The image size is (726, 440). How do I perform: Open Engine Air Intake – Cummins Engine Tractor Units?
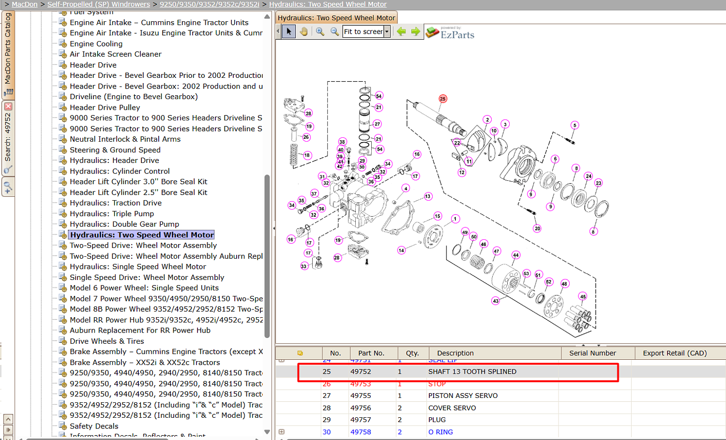pyautogui.click(x=159, y=22)
